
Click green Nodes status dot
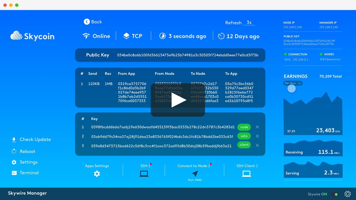[x=321, y=54]
